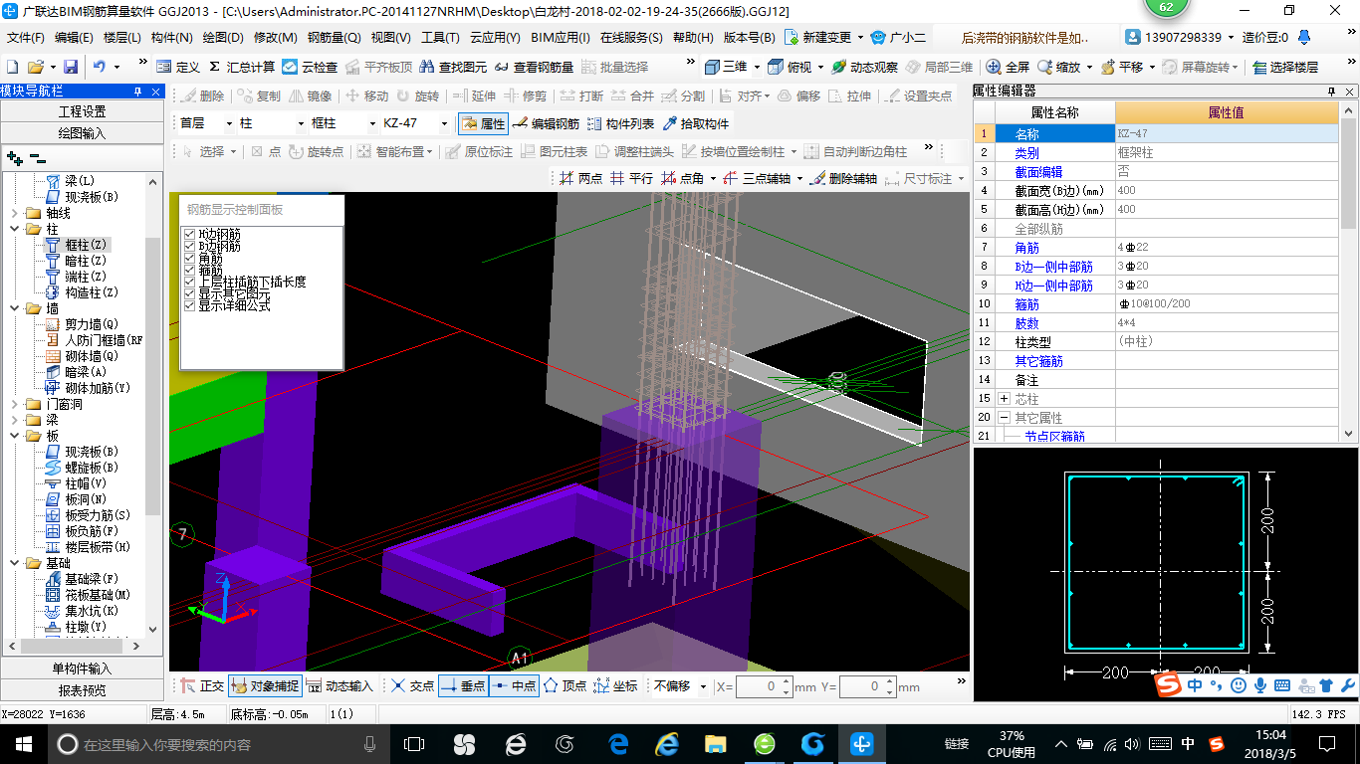Click the Y coordinate input field

tap(867, 686)
